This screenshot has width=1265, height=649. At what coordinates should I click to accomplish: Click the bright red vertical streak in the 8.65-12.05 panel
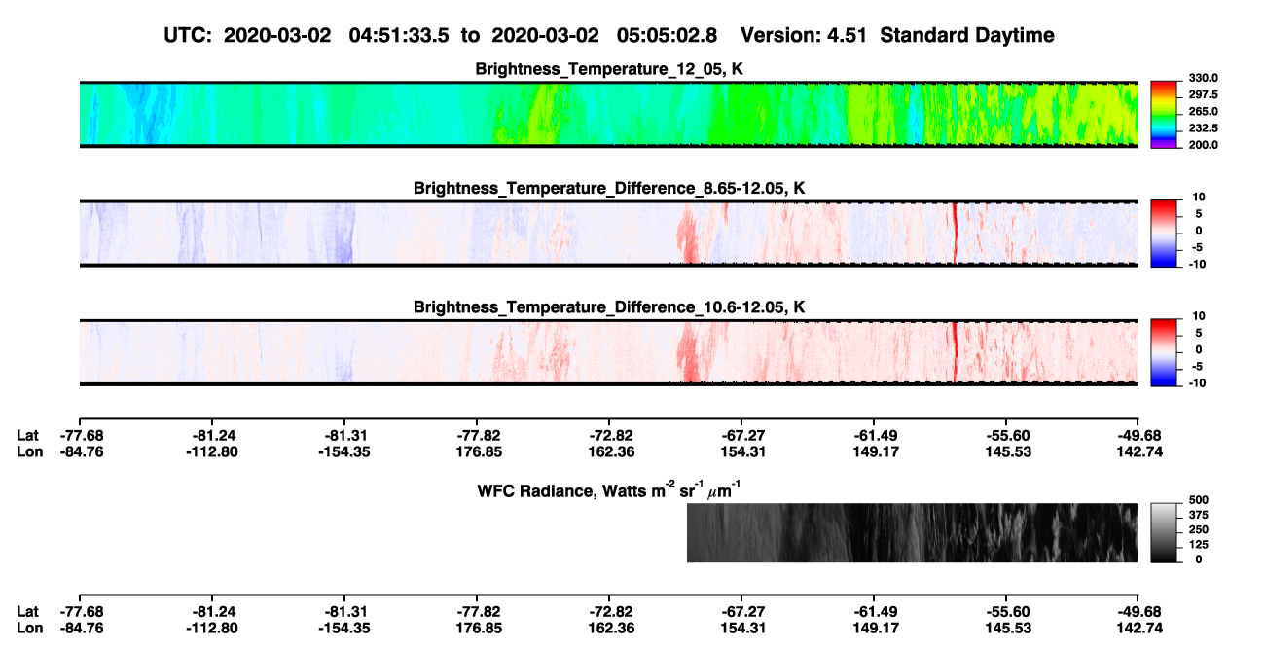click(x=955, y=233)
